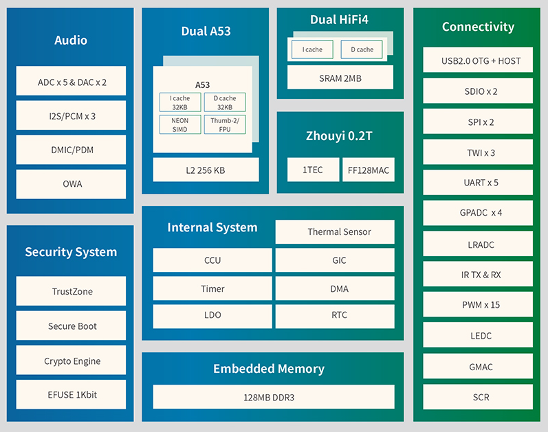Image resolution: width=548 pixels, height=432 pixels.
Task: Click the CCU box
Action: point(212,260)
